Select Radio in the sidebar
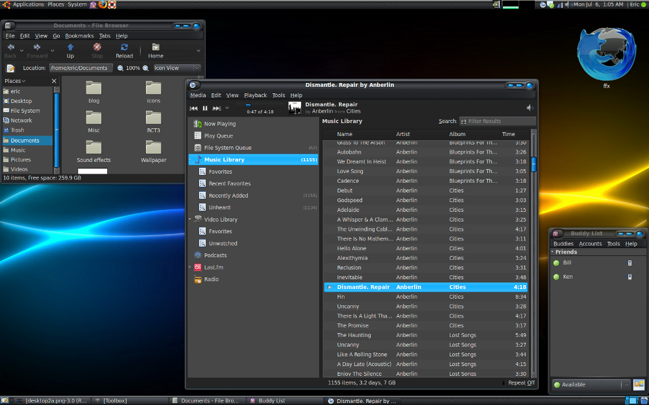 pyautogui.click(x=253, y=279)
